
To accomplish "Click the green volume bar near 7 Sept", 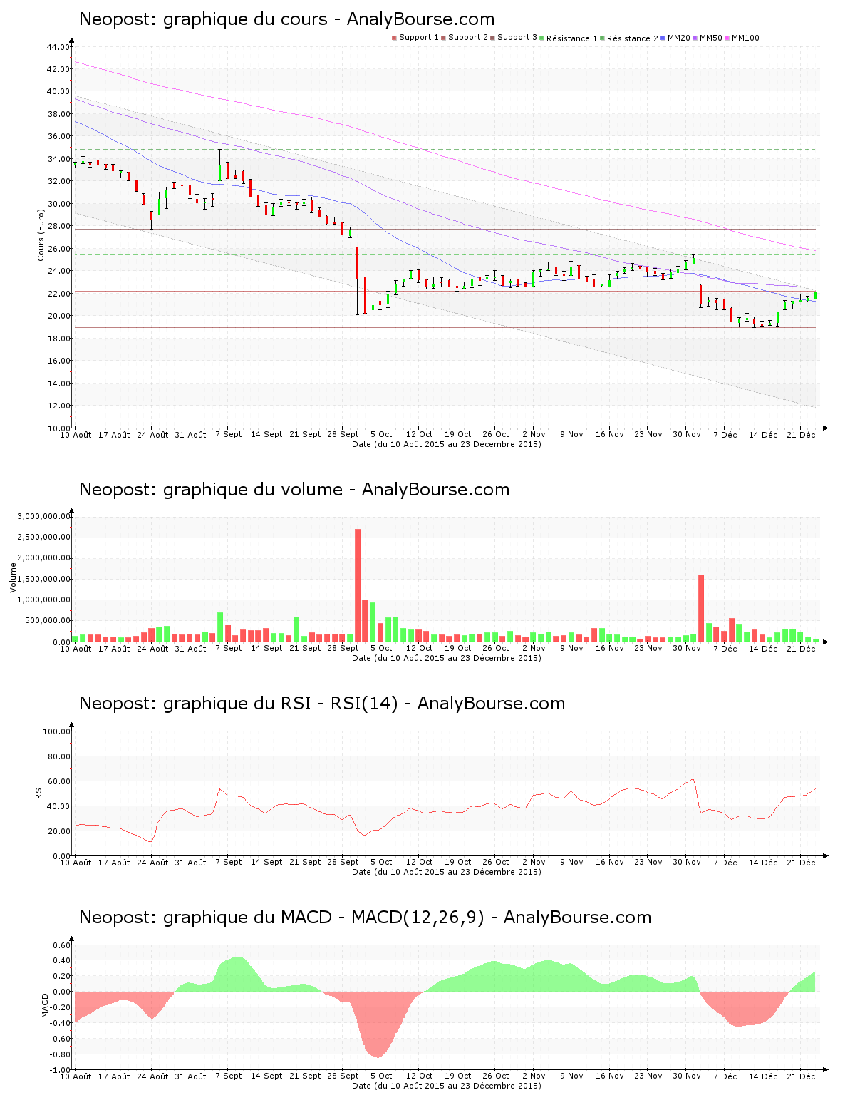I will pos(220,627).
